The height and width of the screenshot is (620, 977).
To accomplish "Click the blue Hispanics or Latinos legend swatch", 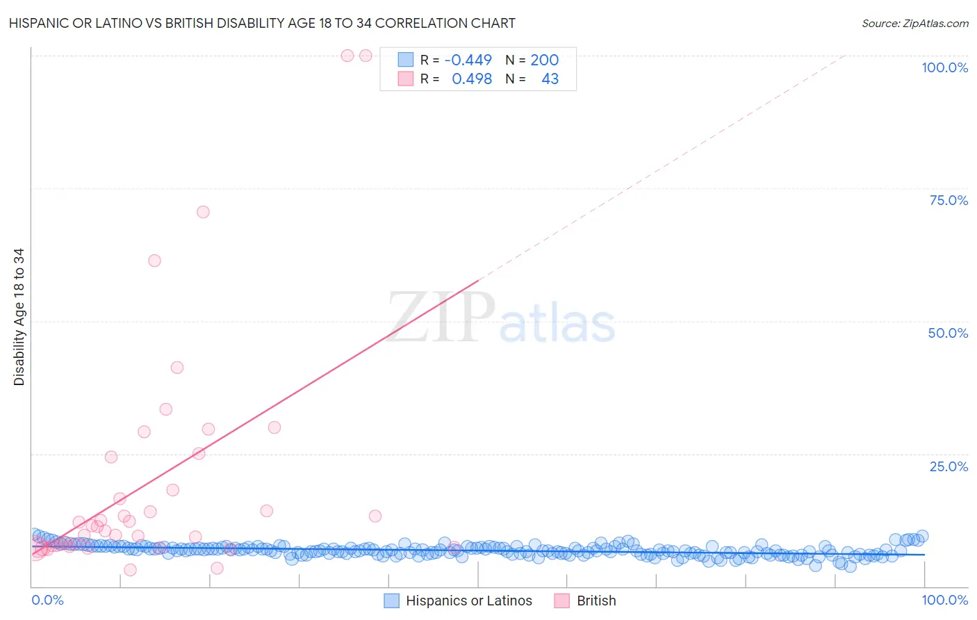I will click(x=392, y=601).
